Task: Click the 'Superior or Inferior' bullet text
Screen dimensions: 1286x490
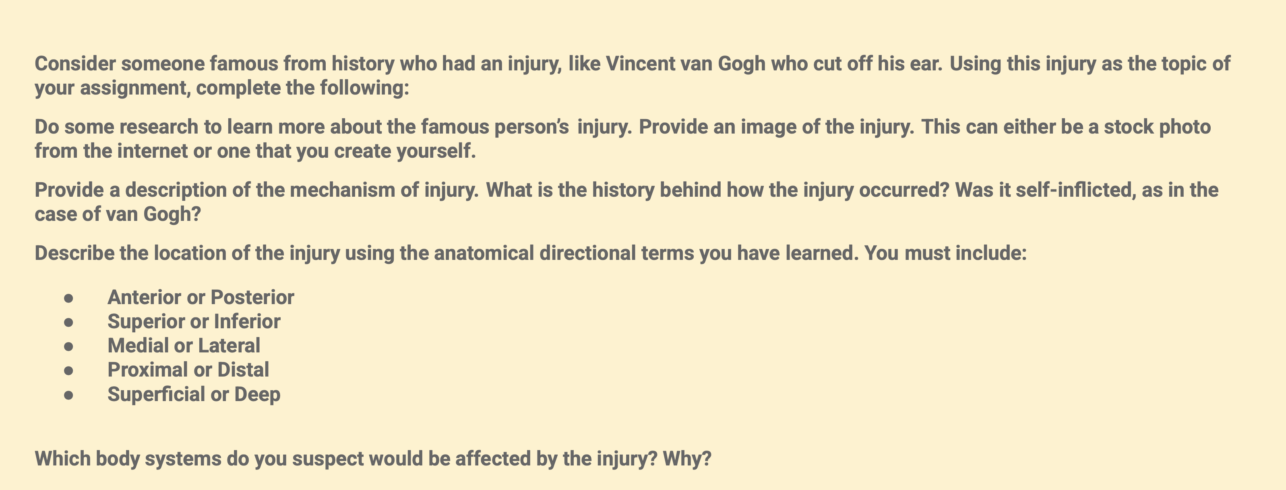Action: point(194,321)
